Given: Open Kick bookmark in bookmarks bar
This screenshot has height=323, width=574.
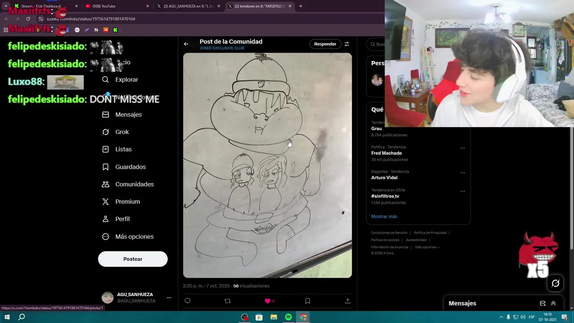Looking at the screenshot, I should point(115,30).
